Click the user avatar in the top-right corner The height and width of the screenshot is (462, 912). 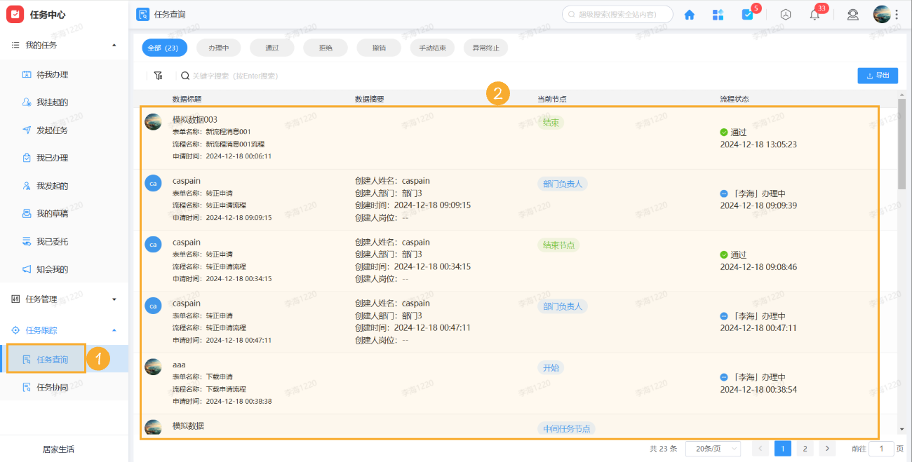(x=881, y=14)
